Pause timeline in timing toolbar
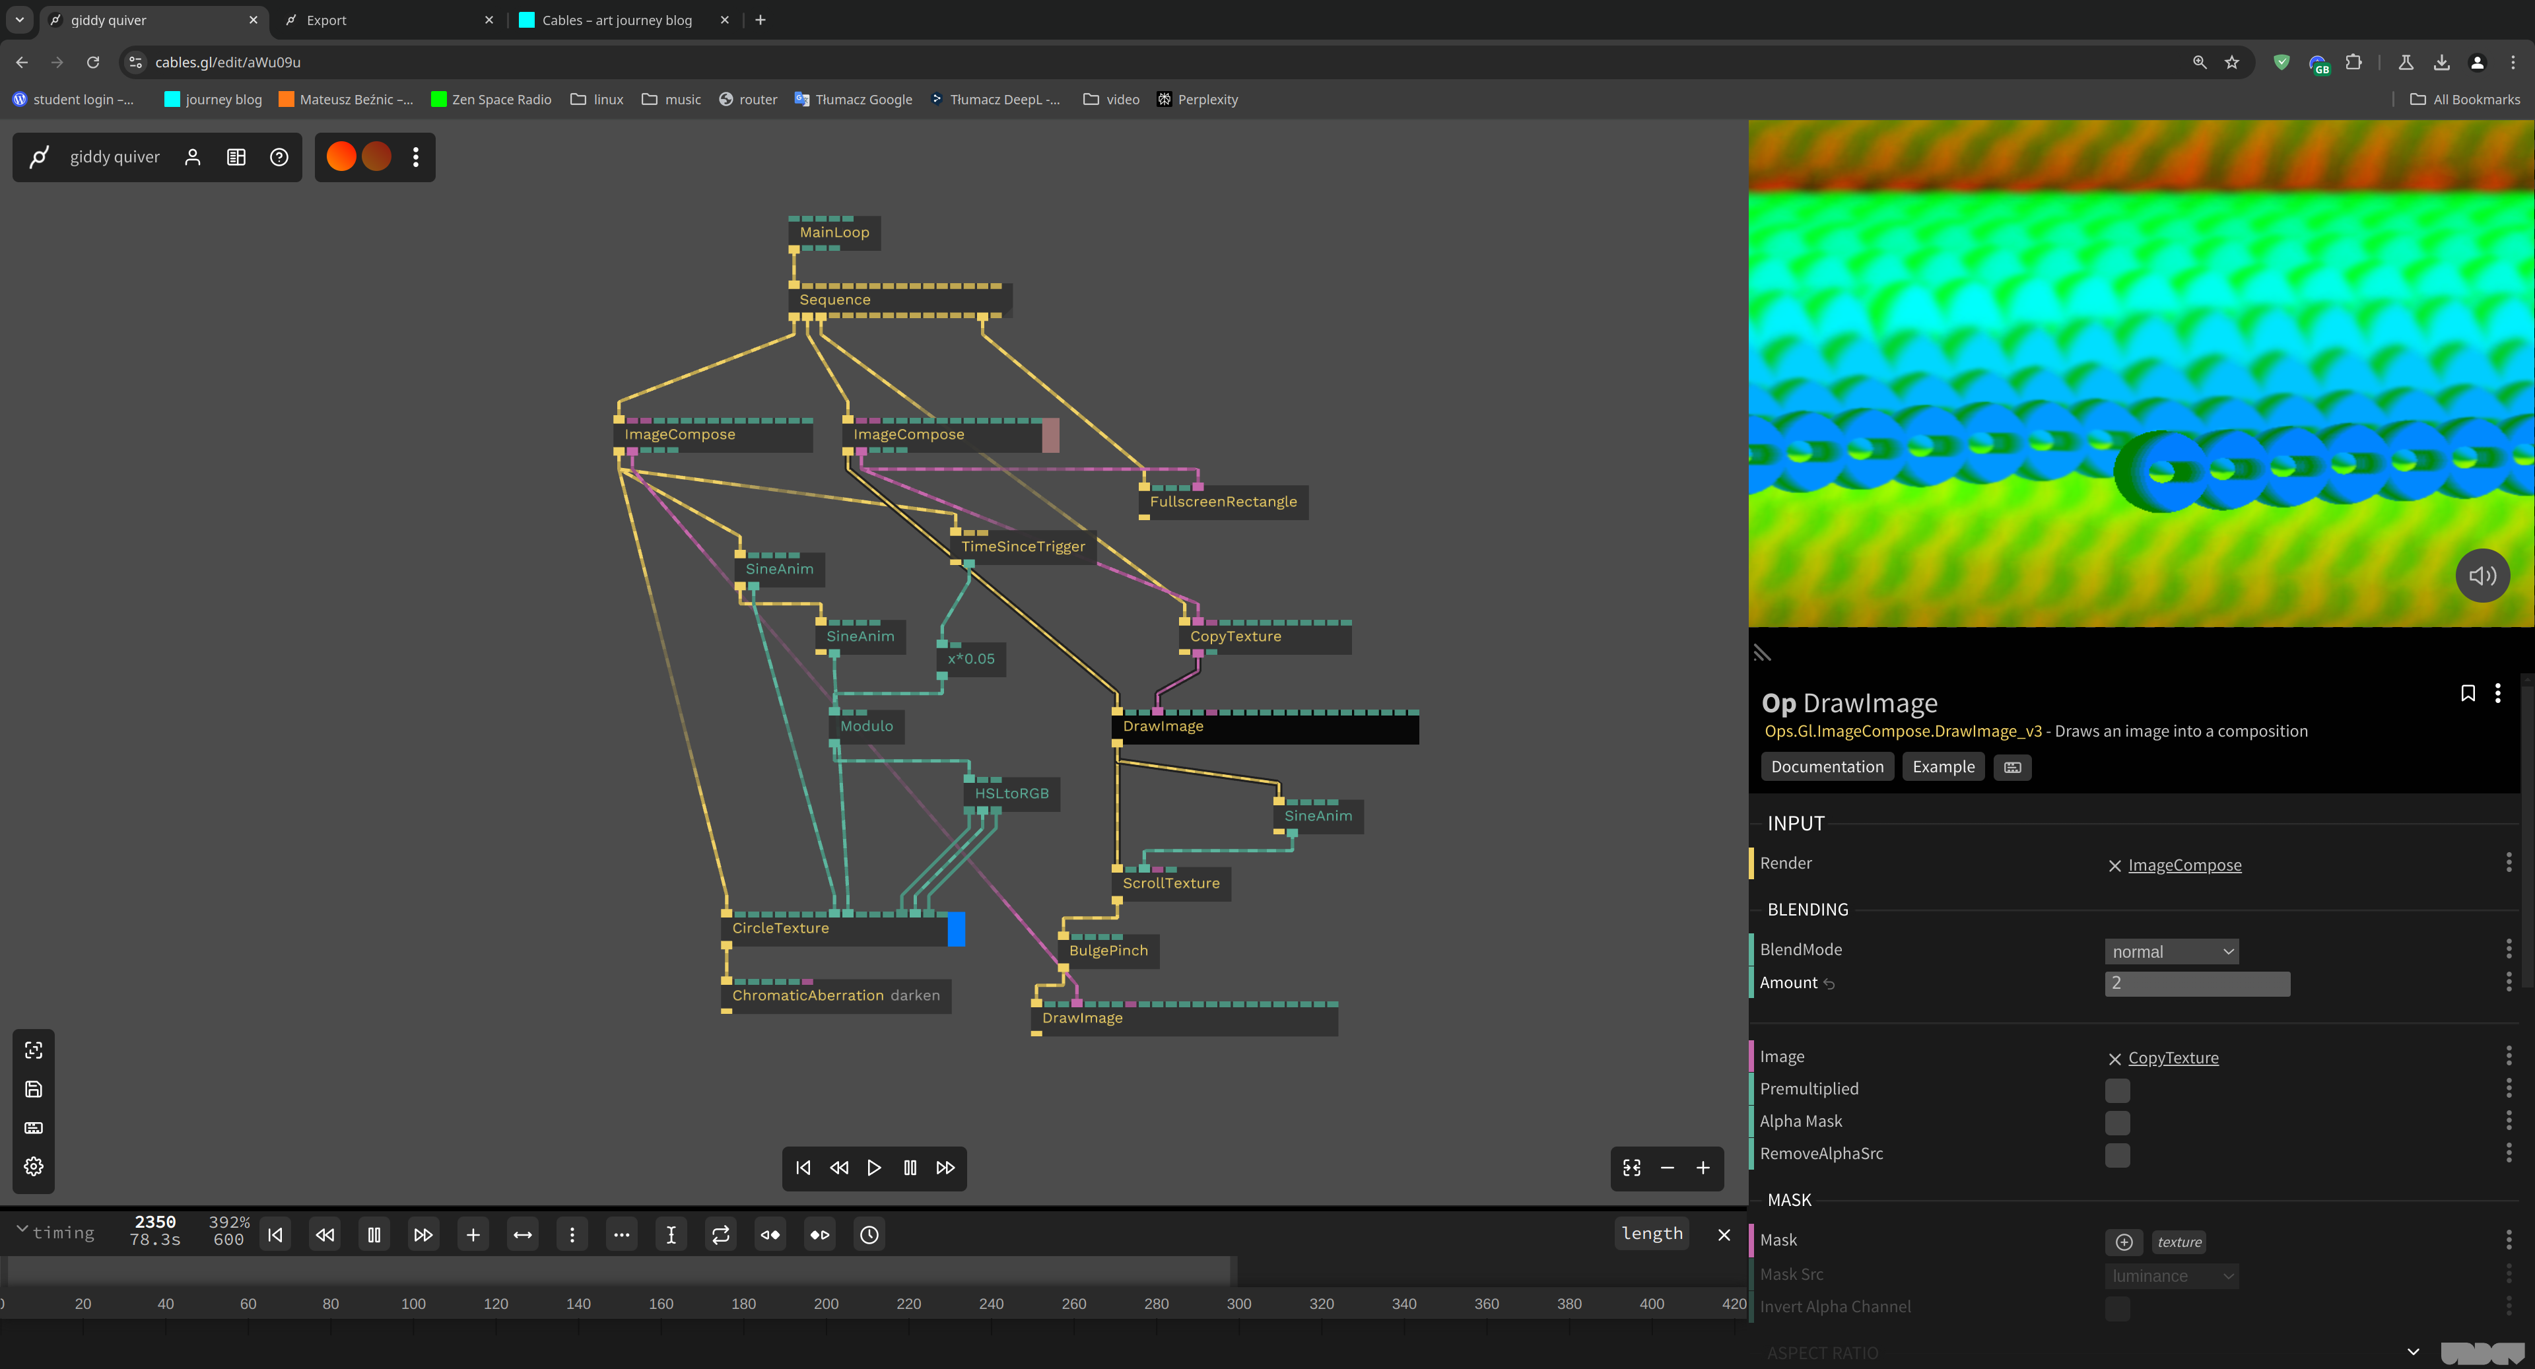 point(374,1234)
